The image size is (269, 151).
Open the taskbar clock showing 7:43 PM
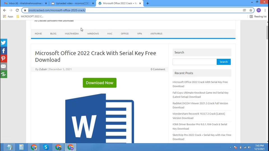click(259, 147)
